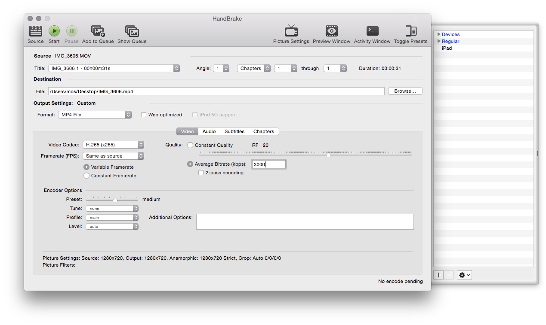This screenshot has width=546, height=325.
Task: Click the 'No encode pending' status text
Action: [x=401, y=281]
